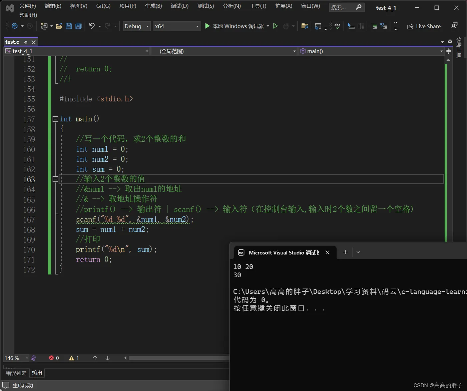This screenshot has width=467, height=391.
Task: Click the navigate to previous issue up arrow
Action: [95, 358]
